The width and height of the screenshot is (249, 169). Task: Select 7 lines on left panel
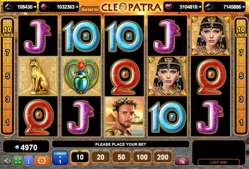point(7,53)
